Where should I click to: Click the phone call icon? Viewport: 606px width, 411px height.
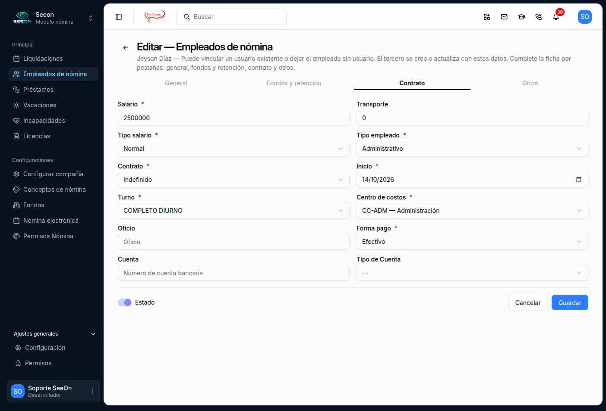coord(539,17)
